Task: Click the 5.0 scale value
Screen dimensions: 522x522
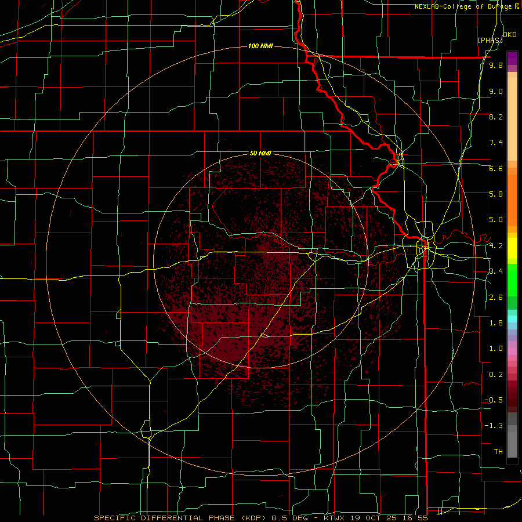Action: coord(496,220)
